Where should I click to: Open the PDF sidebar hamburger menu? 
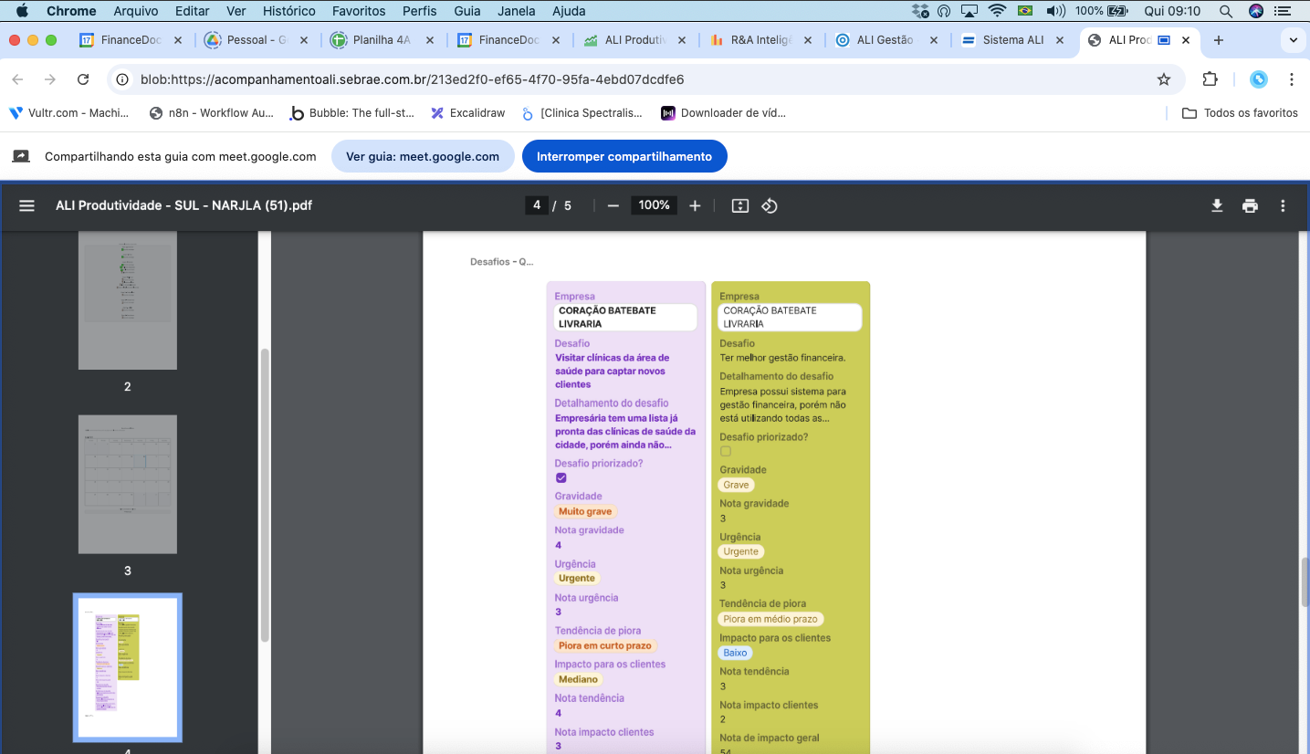pyautogui.click(x=26, y=205)
